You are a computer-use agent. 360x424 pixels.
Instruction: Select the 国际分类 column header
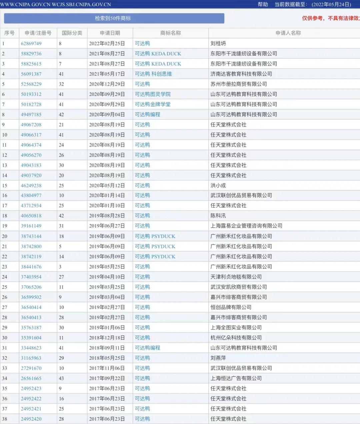tap(72, 33)
